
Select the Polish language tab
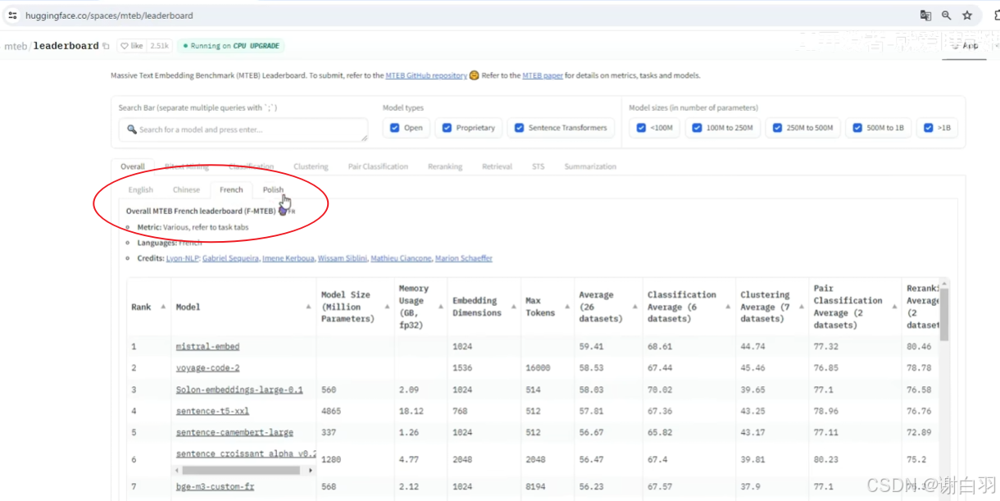(273, 189)
